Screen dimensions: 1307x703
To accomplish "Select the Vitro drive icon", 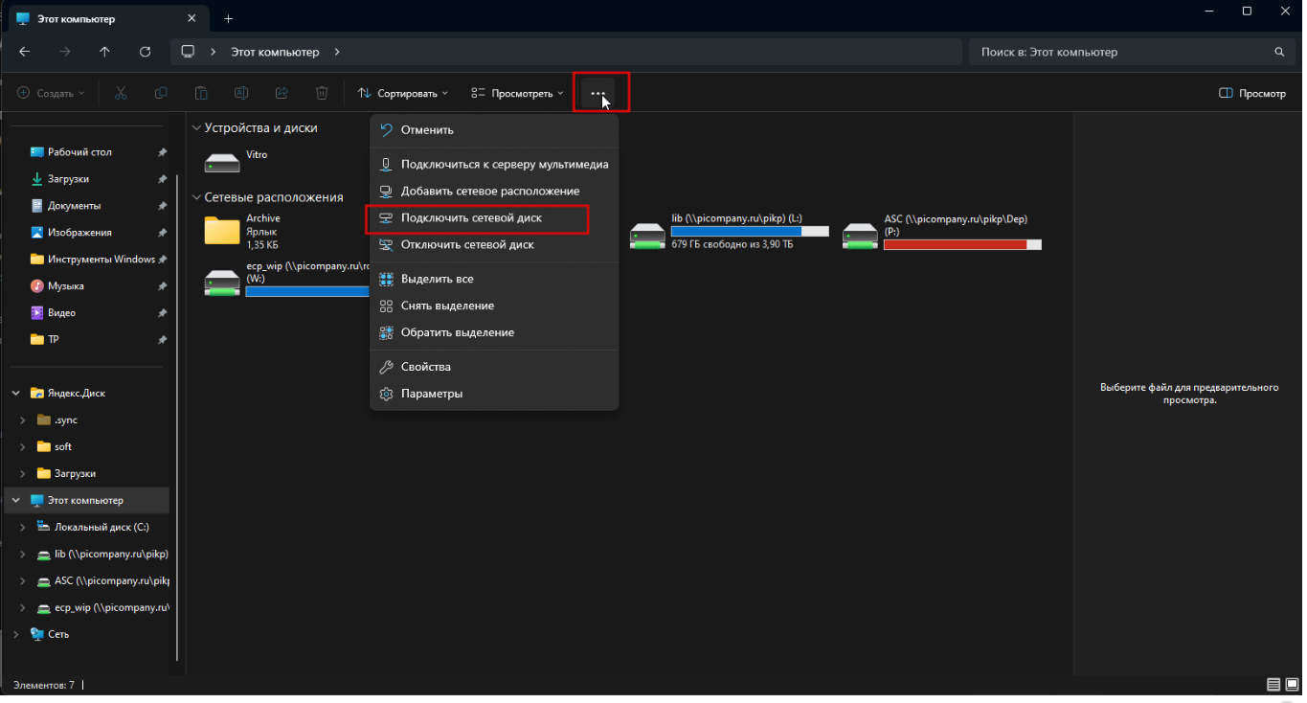I will point(222,162).
